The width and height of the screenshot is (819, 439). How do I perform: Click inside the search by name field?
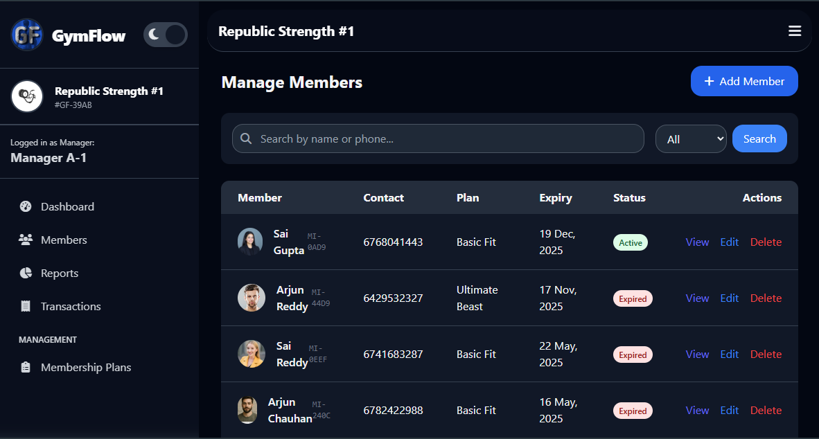click(438, 138)
